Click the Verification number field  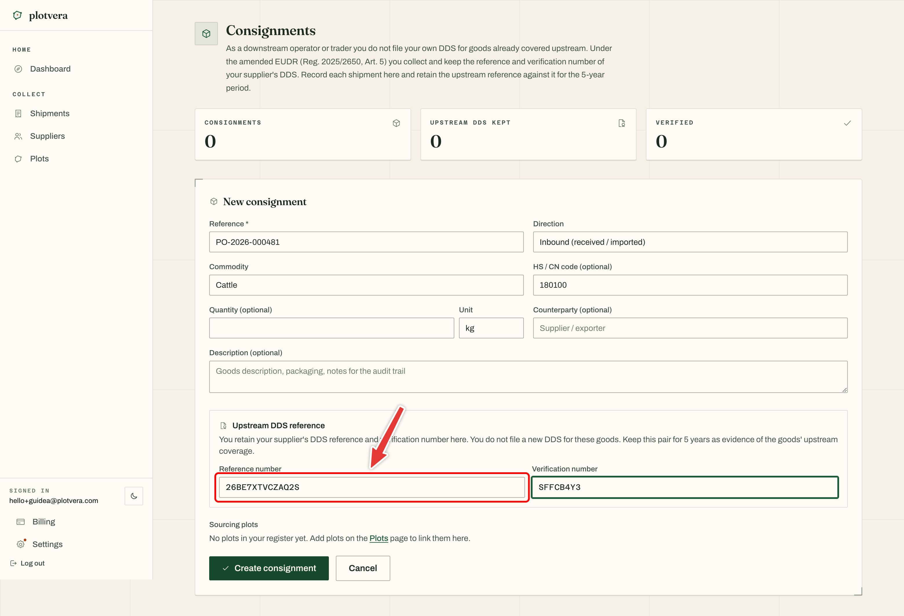click(x=685, y=487)
